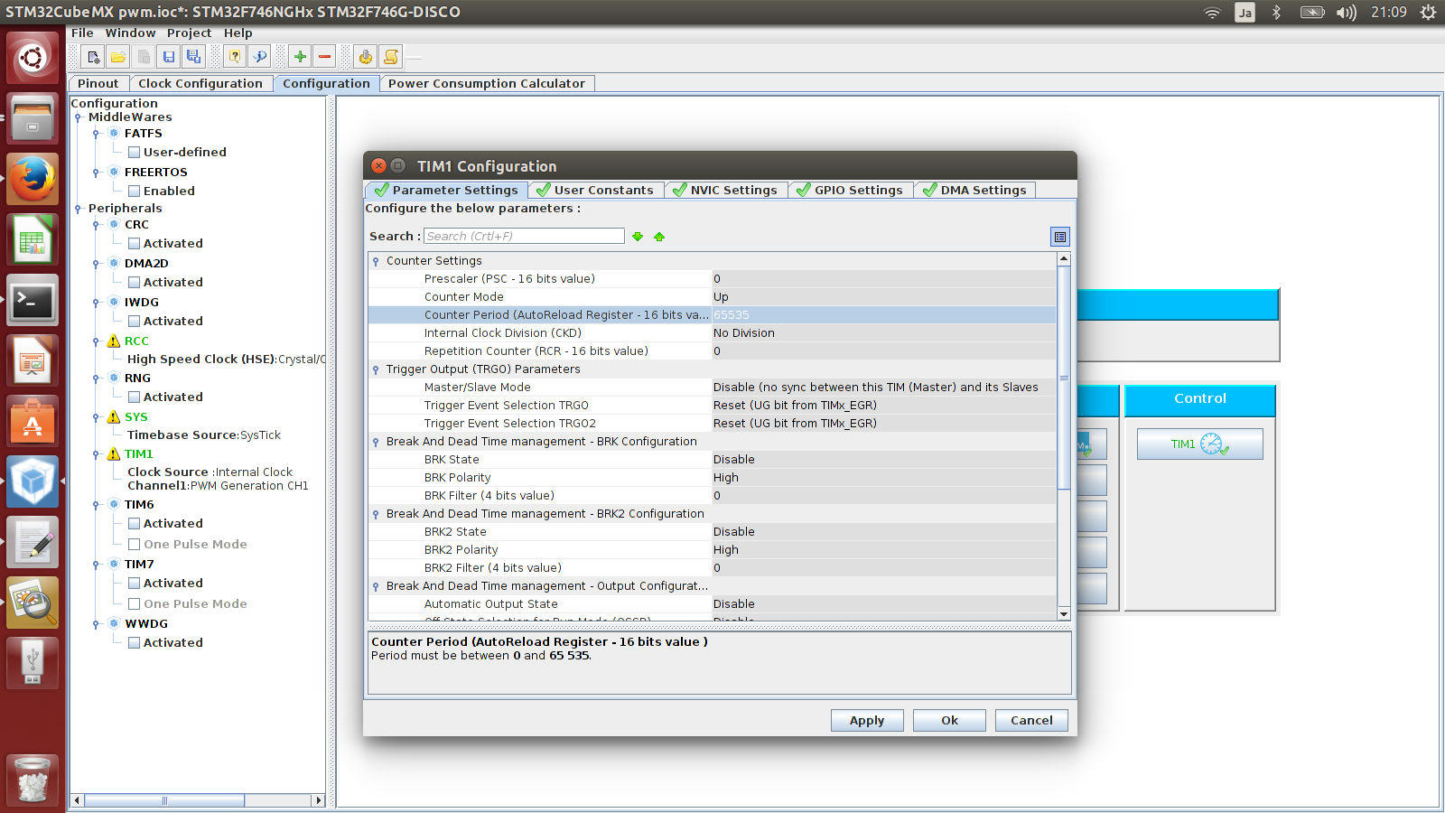Collapse Trigger Output (TRGO) Parameters section
Viewport: 1445px width, 813px height.
(376, 369)
